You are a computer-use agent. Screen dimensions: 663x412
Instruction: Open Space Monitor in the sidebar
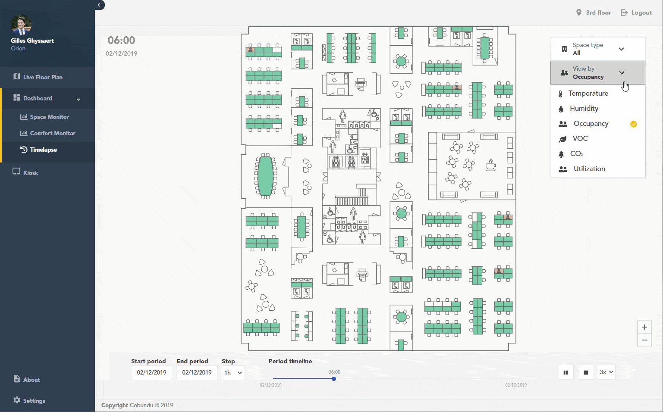[49, 117]
